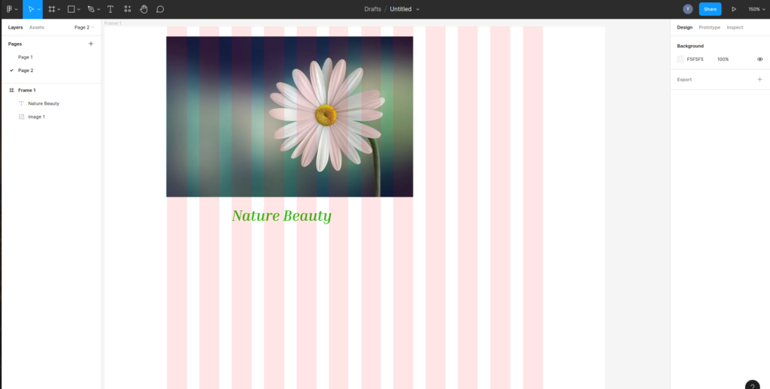Open the Untitled file name dropdown
The image size is (770, 389).
[418, 9]
